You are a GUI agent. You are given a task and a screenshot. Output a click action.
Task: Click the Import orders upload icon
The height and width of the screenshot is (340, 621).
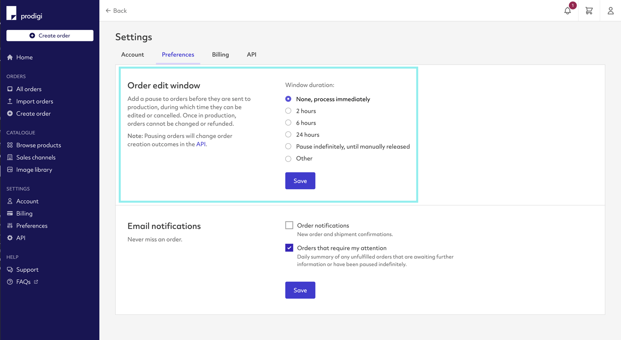click(x=10, y=101)
